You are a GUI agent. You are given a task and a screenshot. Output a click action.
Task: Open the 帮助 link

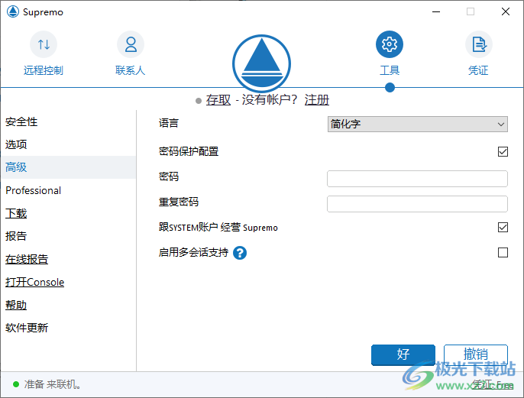pyautogui.click(x=16, y=305)
